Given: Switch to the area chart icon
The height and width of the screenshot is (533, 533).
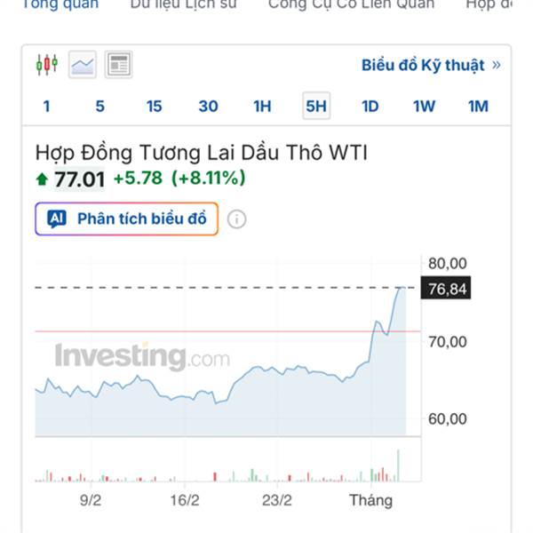Looking at the screenshot, I should (x=83, y=65).
